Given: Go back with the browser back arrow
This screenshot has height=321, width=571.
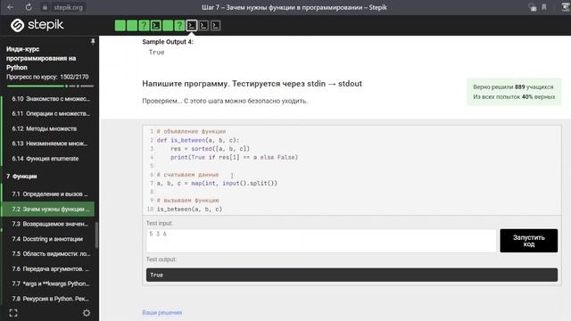Looking at the screenshot, I should [10, 7].
